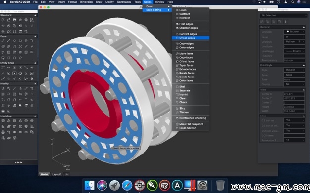
Task: Open the PrintStyle Style ByColor dropdown
Action: (x=294, y=70)
